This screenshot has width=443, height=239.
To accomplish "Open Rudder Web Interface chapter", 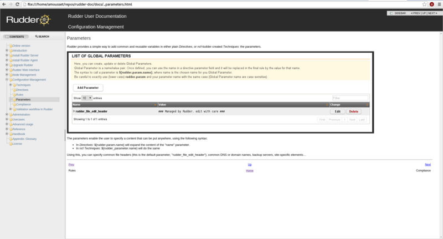I will pyautogui.click(x=25, y=70).
